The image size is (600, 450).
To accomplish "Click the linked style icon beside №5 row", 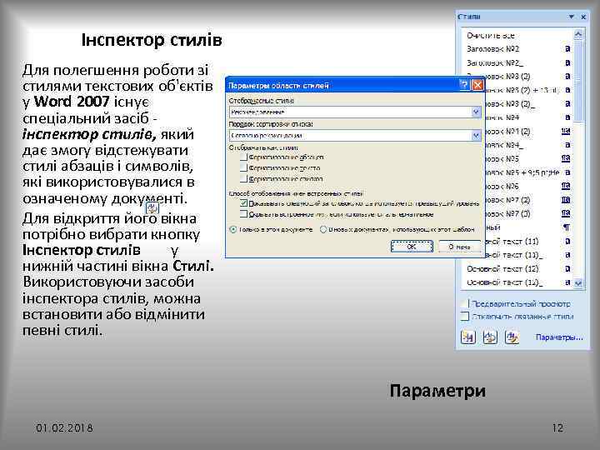I will (566, 158).
